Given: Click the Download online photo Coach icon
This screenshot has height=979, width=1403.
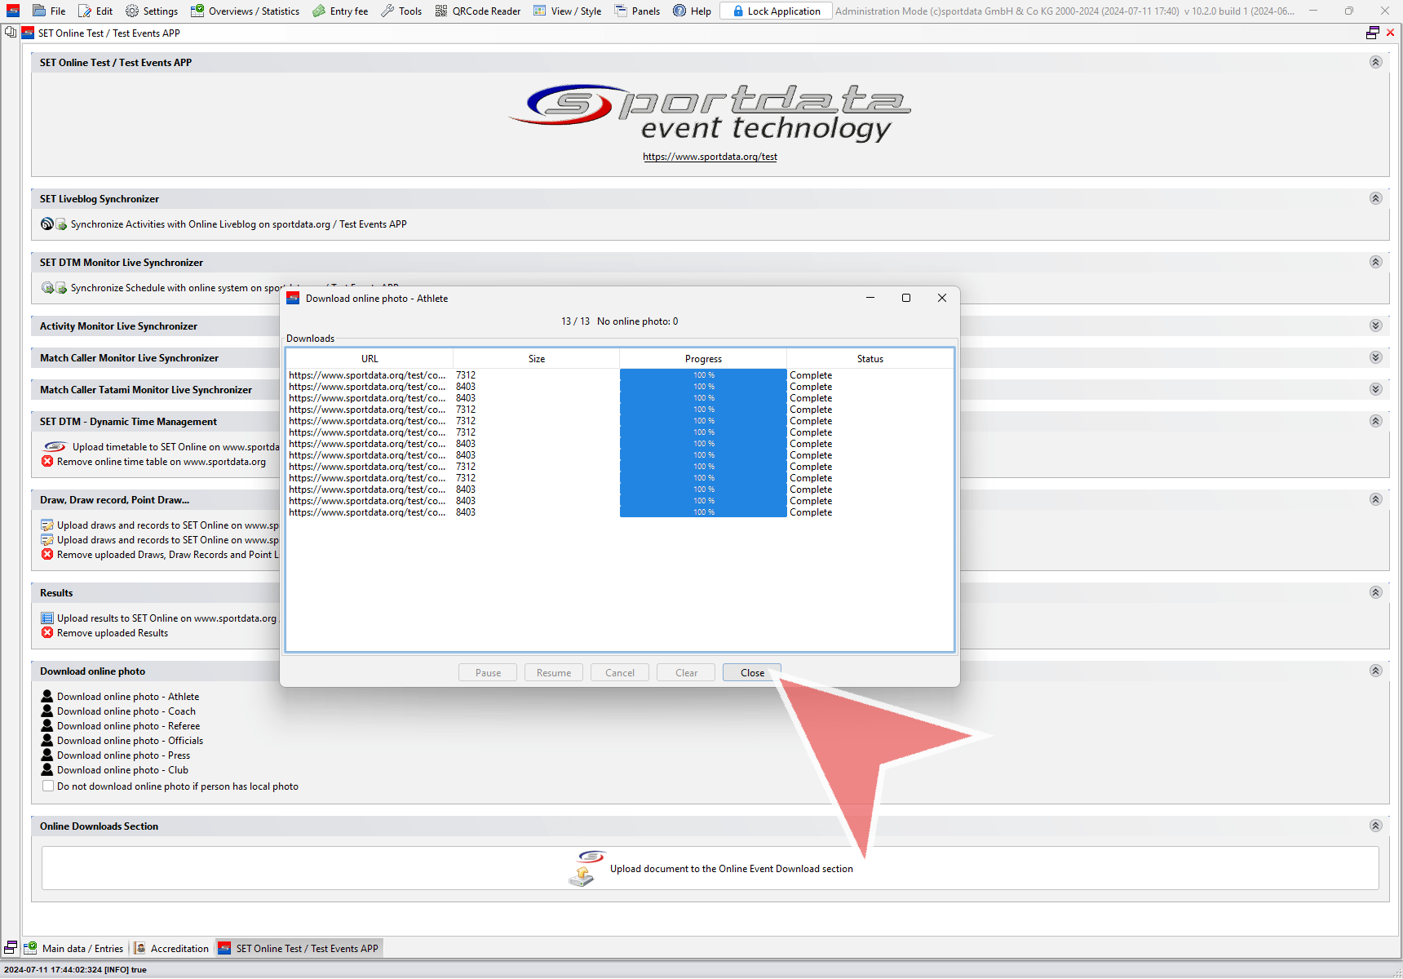Looking at the screenshot, I should (x=47, y=711).
